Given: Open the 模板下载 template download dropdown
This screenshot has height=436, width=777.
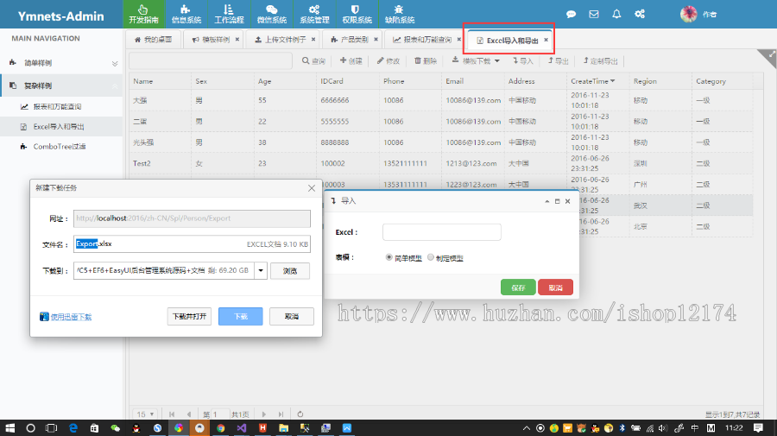Looking at the screenshot, I should click(476, 61).
